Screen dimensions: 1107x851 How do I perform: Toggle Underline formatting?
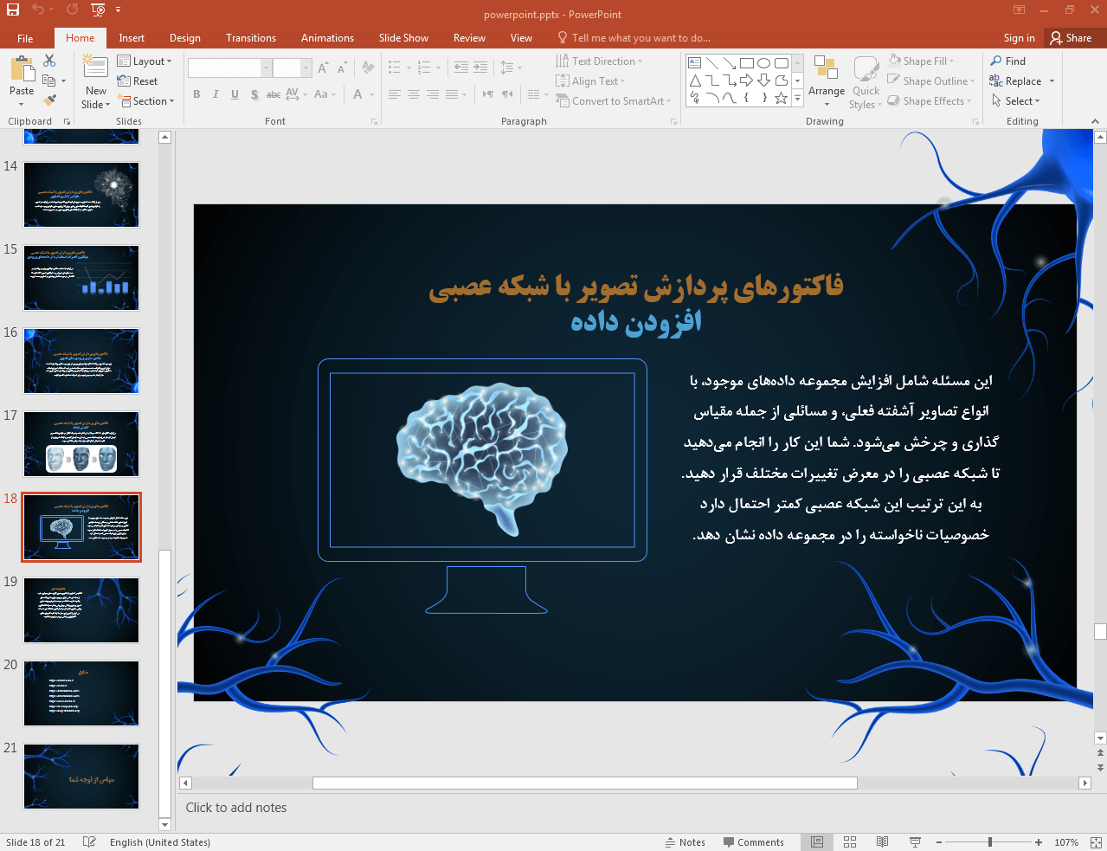[235, 94]
